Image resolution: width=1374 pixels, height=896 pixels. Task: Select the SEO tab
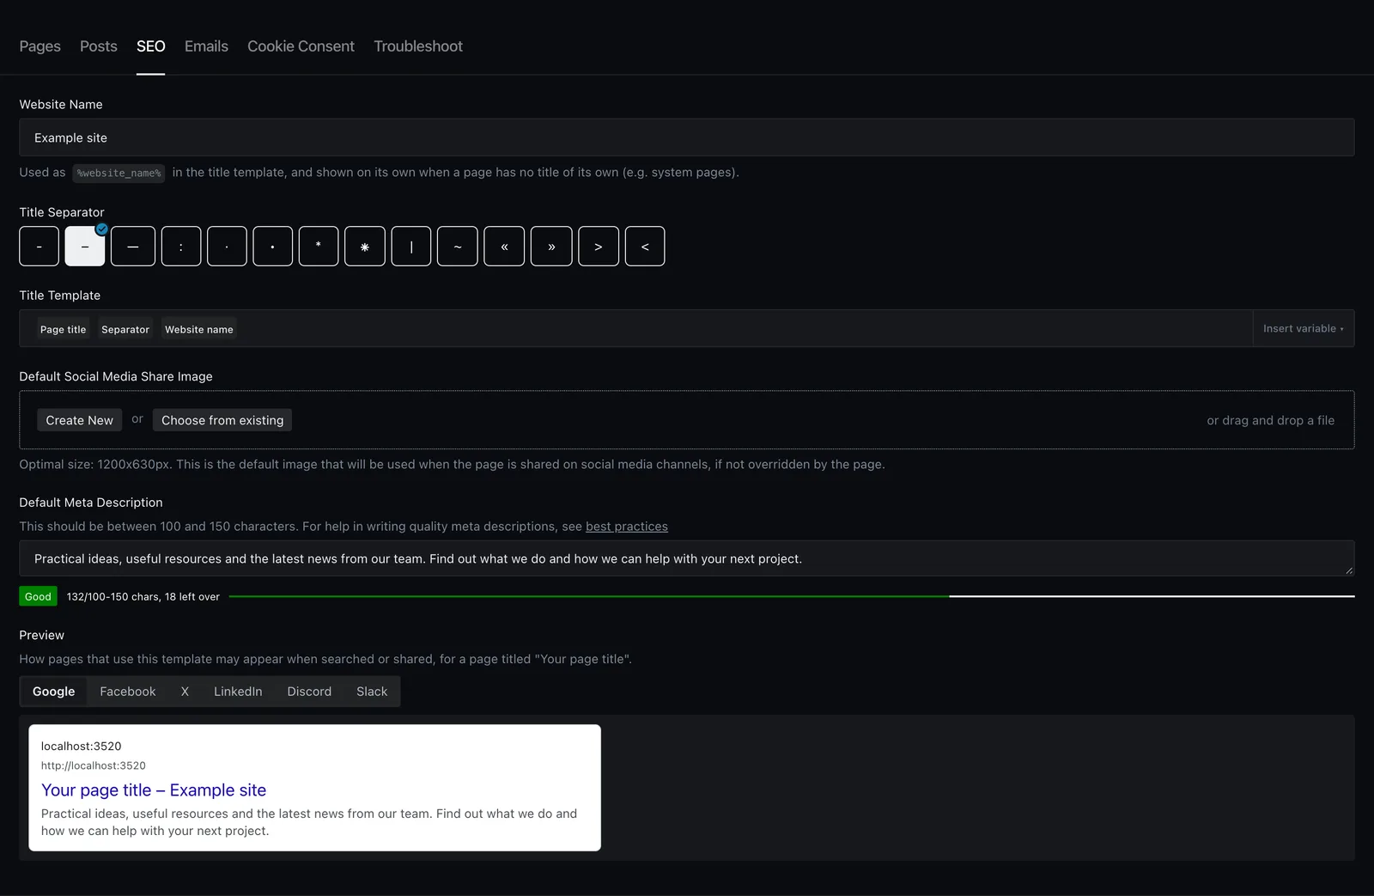click(150, 46)
